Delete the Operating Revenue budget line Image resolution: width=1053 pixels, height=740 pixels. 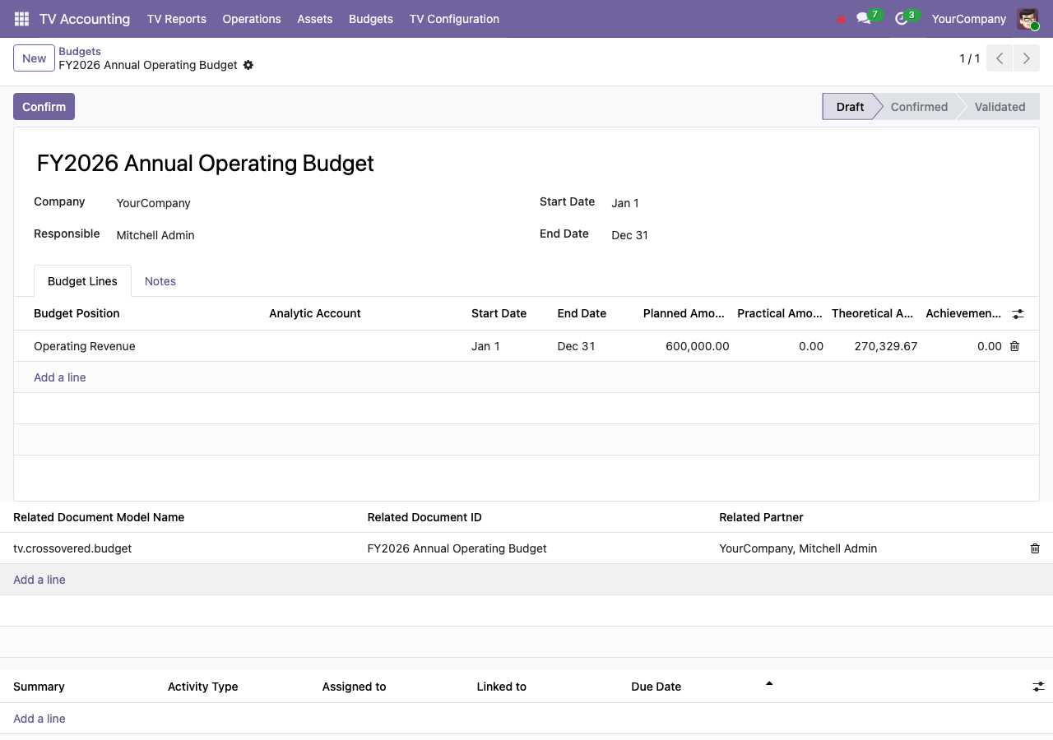click(x=1014, y=346)
